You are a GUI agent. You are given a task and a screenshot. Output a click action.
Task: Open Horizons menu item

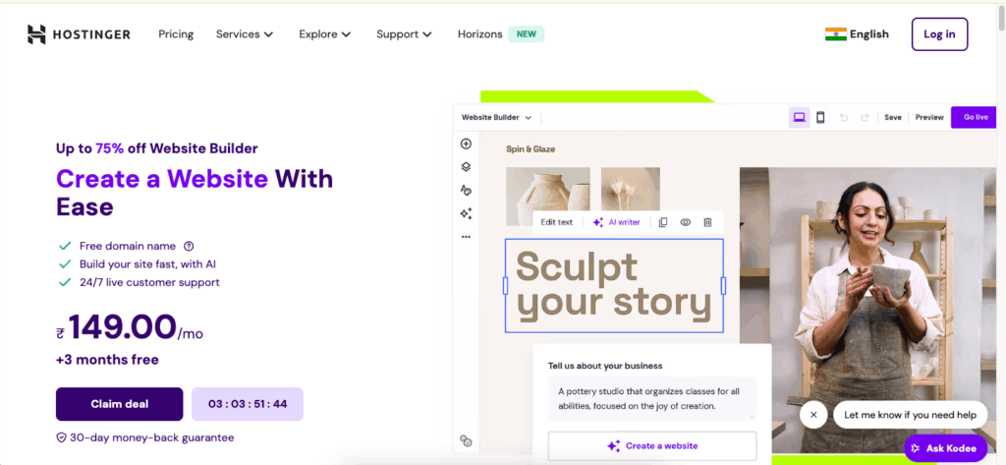pos(480,34)
